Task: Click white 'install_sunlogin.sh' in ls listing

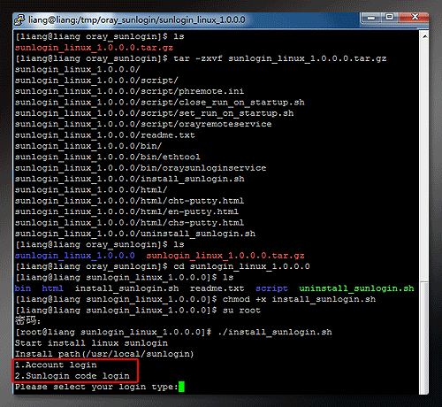Action: [x=126, y=288]
